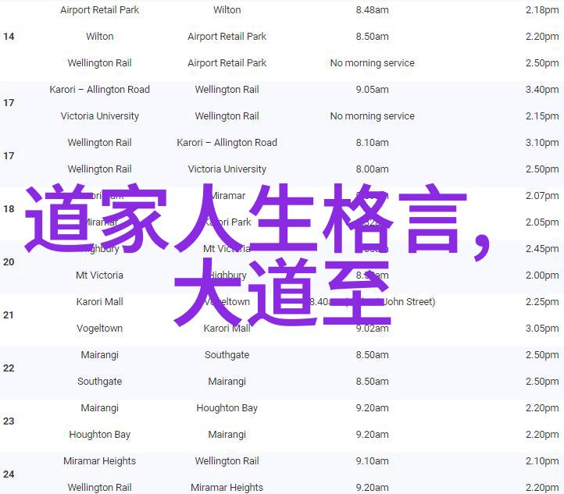Select origin 'Wilton' in the 2.20pm row
Viewport: 564px width, 494px height.
100,36
